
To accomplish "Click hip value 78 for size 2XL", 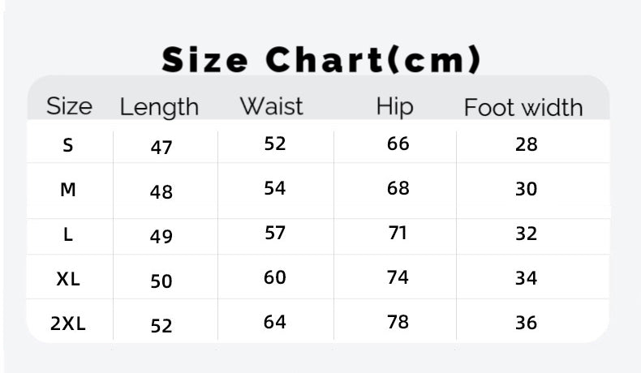I will (398, 322).
